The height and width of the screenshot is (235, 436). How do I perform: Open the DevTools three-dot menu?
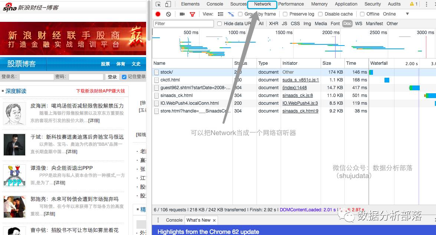(x=426, y=4)
